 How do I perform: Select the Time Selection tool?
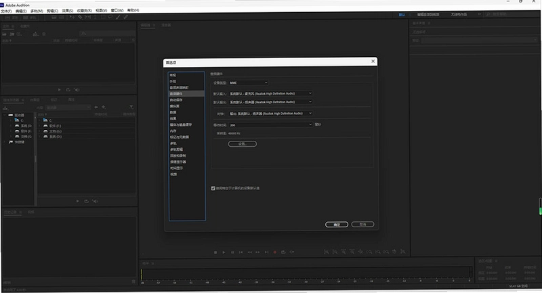point(96,17)
